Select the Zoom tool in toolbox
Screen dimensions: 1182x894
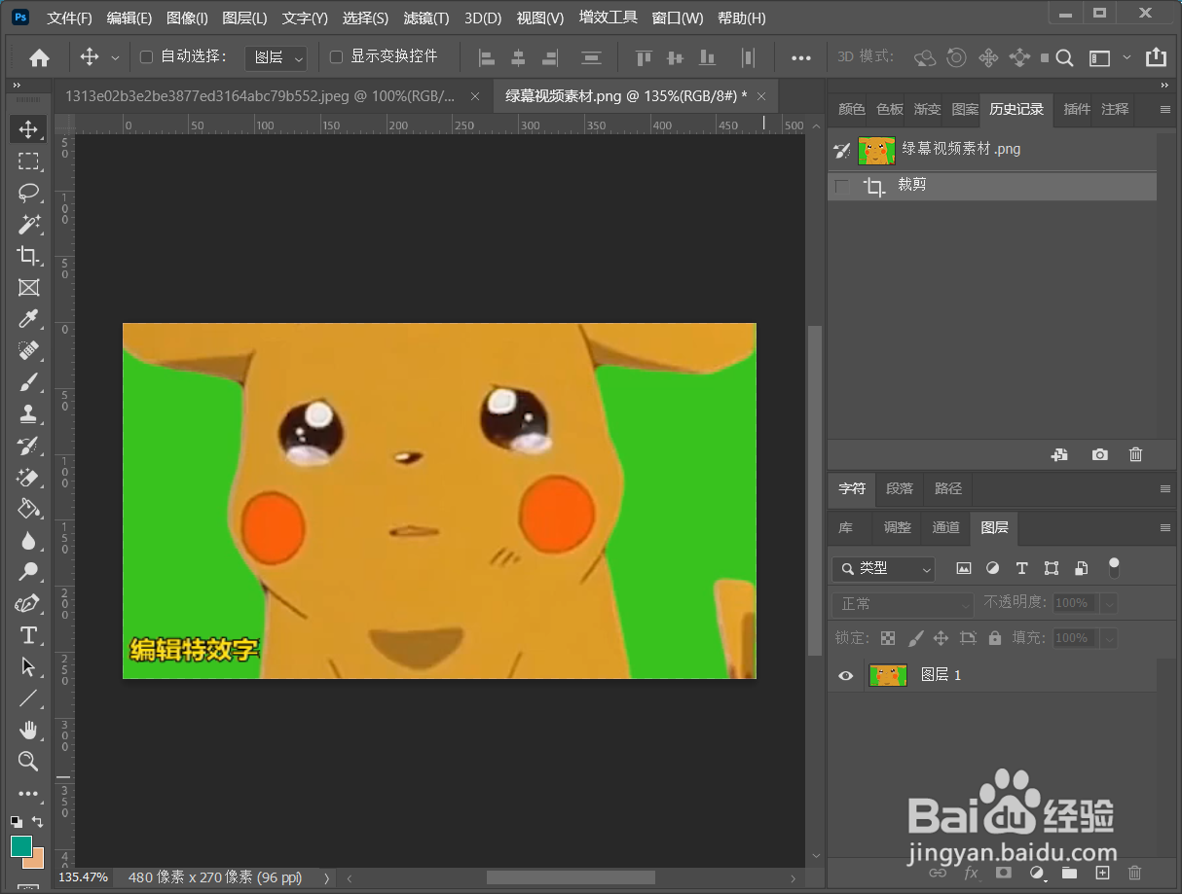click(28, 761)
